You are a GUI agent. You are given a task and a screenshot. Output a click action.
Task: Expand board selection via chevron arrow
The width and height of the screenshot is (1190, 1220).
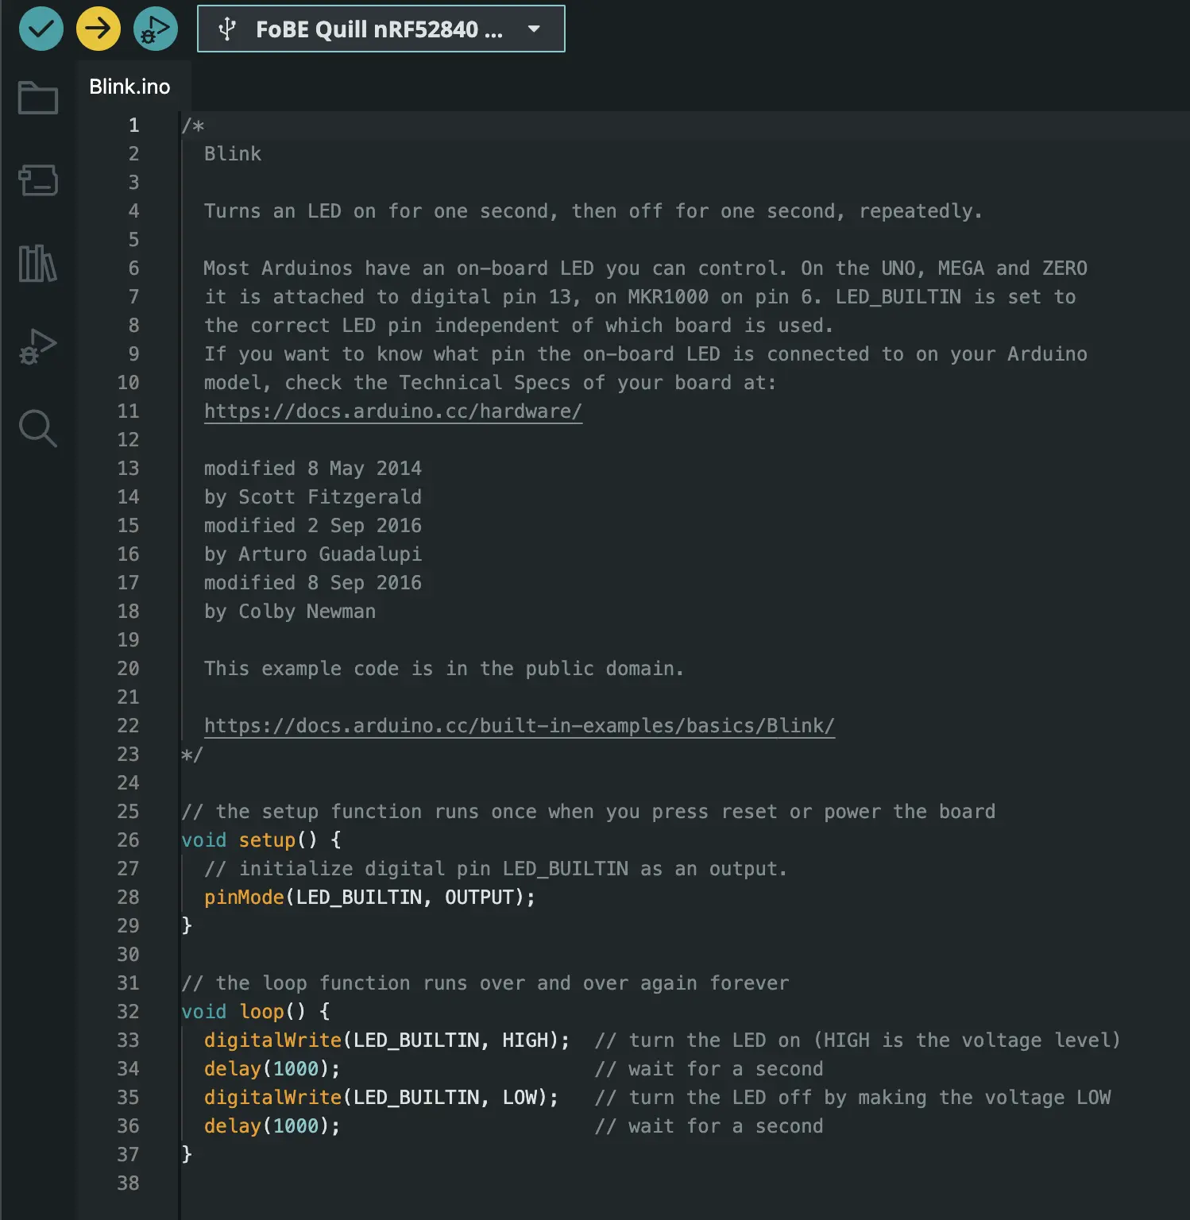click(x=533, y=28)
